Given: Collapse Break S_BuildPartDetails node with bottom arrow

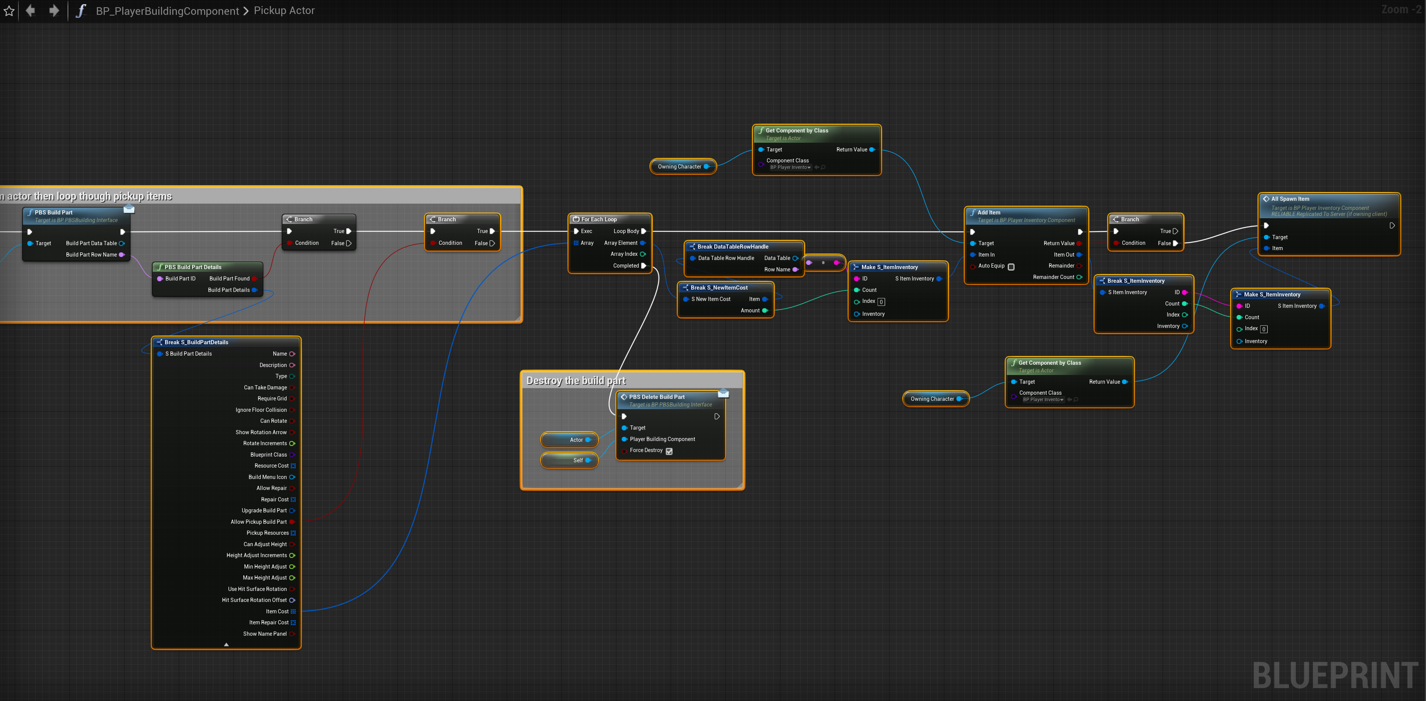Looking at the screenshot, I should 226,644.
